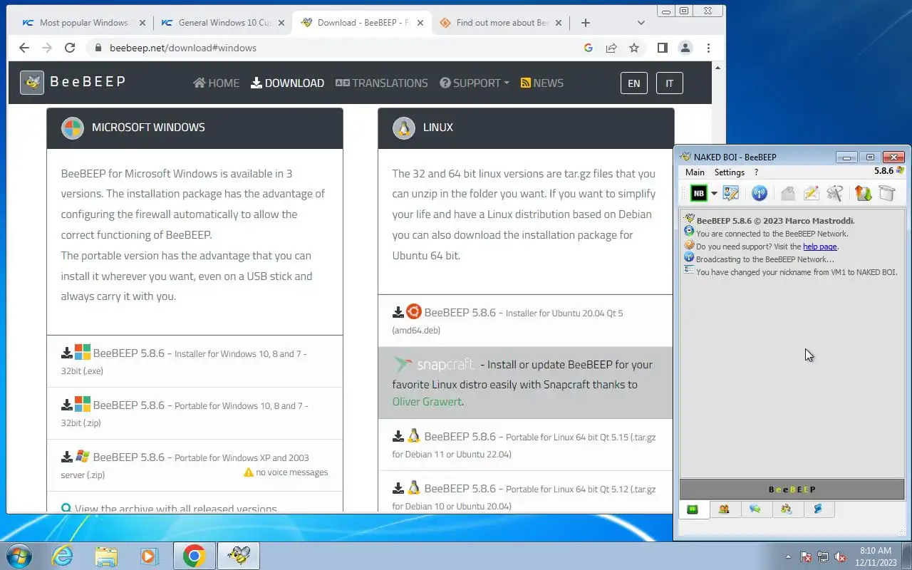This screenshot has width=912, height=570.
Task: Switch to the blue saved chats tab in BeeBEEP
Action: pos(818,509)
